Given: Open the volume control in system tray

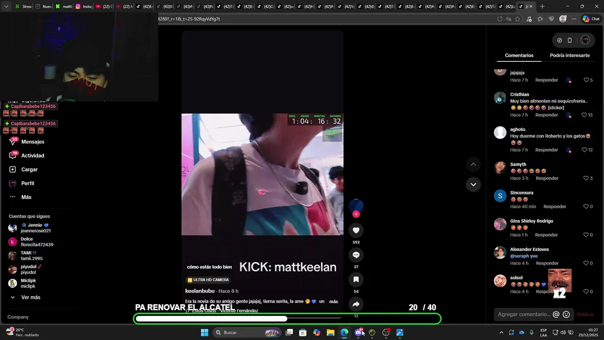Looking at the screenshot, I should (x=563, y=332).
